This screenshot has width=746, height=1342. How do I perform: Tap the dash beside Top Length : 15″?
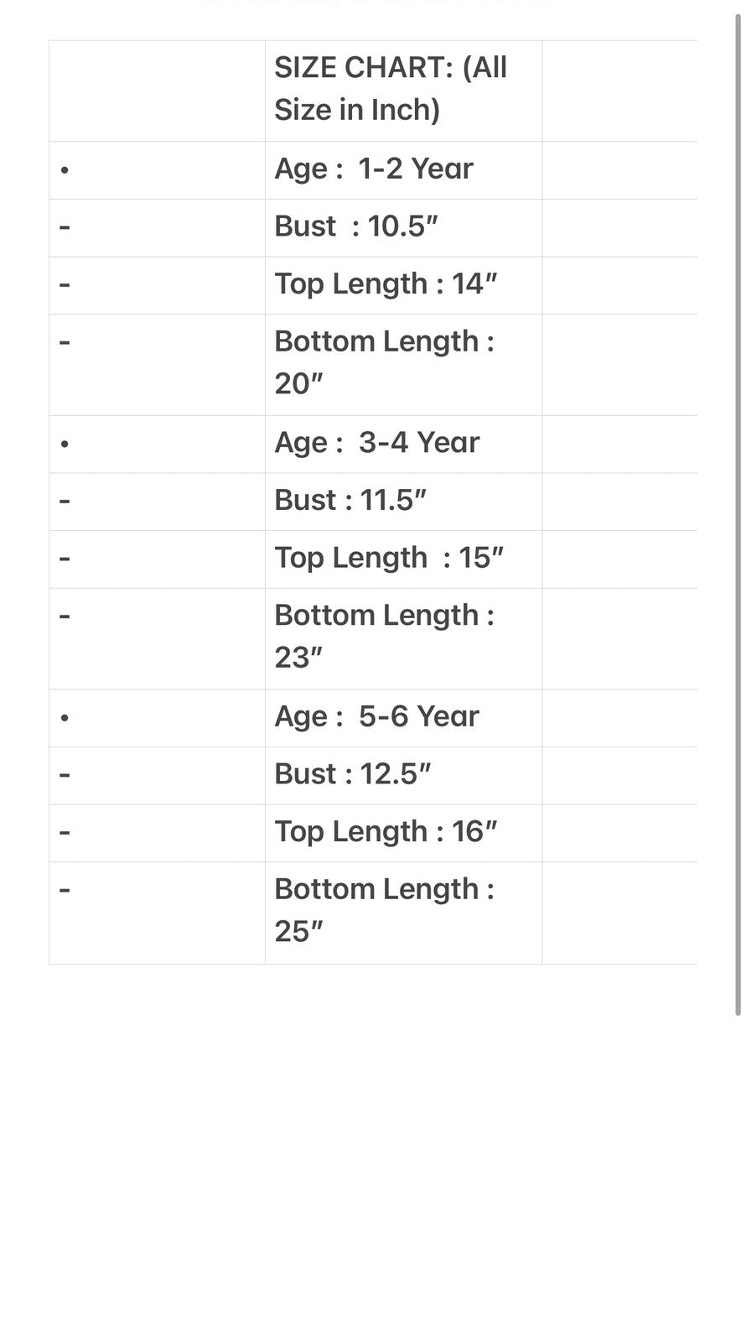coord(65,559)
